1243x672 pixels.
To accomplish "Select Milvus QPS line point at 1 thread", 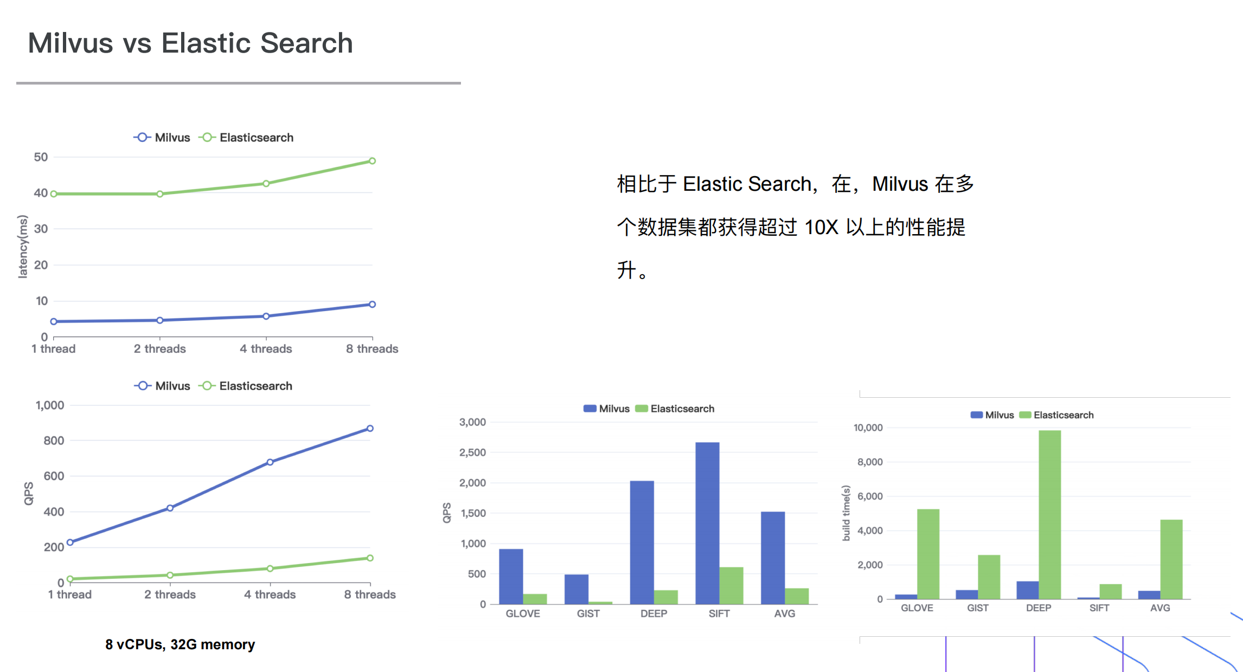I will 70,542.
